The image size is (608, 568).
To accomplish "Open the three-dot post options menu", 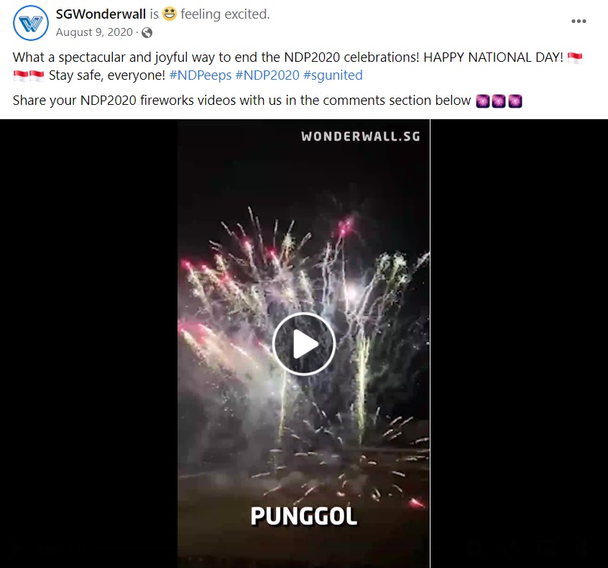I will coord(579,22).
